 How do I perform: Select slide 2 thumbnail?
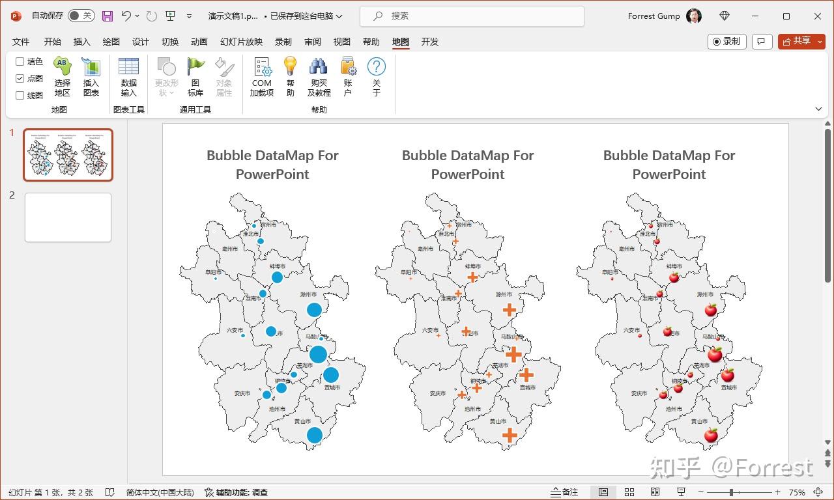[68, 217]
